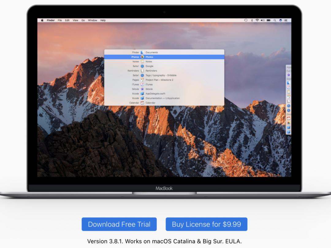Click the Bluetooth status icon
331x248 pixels.
tap(252, 20)
